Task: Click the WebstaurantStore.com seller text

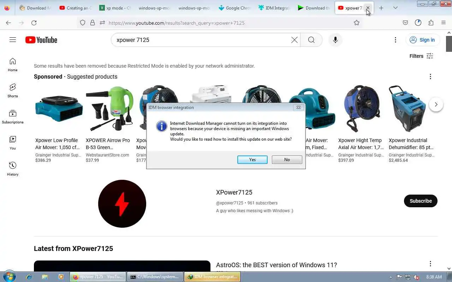Action: [x=107, y=155]
